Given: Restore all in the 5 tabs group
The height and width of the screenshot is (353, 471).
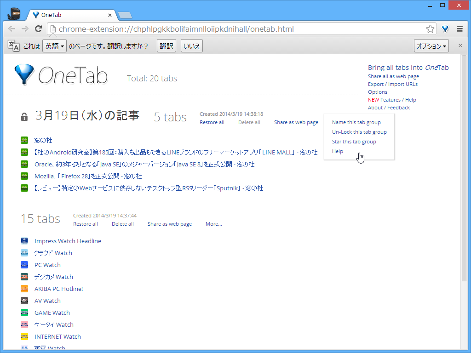Looking at the screenshot, I should coord(212,122).
